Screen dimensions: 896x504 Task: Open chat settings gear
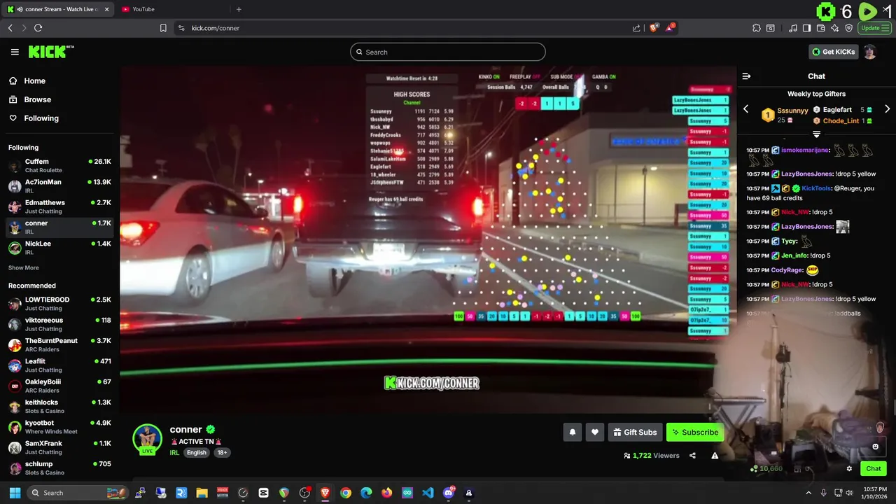click(849, 469)
